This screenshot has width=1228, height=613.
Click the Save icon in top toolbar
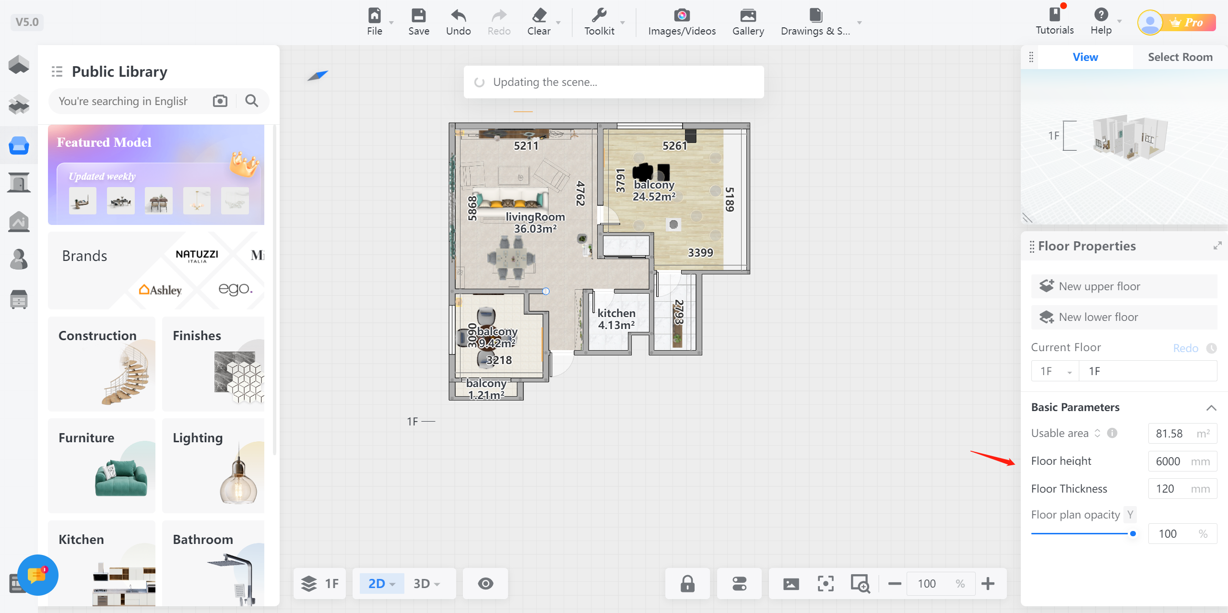click(418, 16)
